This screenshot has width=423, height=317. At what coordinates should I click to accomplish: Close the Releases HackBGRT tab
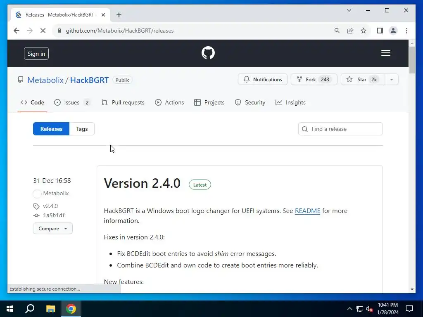[x=103, y=15]
